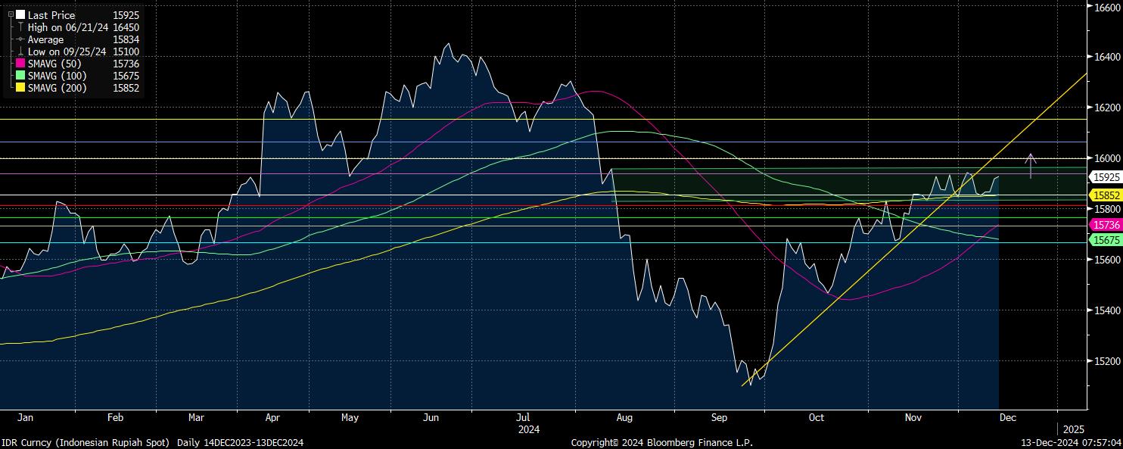The height and width of the screenshot is (449, 1123).
Task: Select the Average line icon in legend
Action: (x=20, y=39)
